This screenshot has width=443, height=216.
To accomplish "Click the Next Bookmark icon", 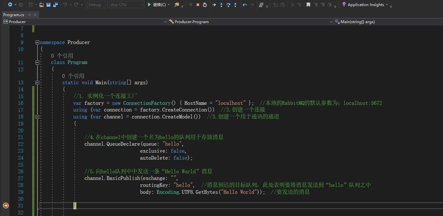I will pos(323,5).
